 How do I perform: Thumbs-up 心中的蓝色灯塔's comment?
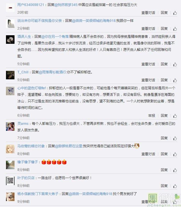tap(175, 116)
